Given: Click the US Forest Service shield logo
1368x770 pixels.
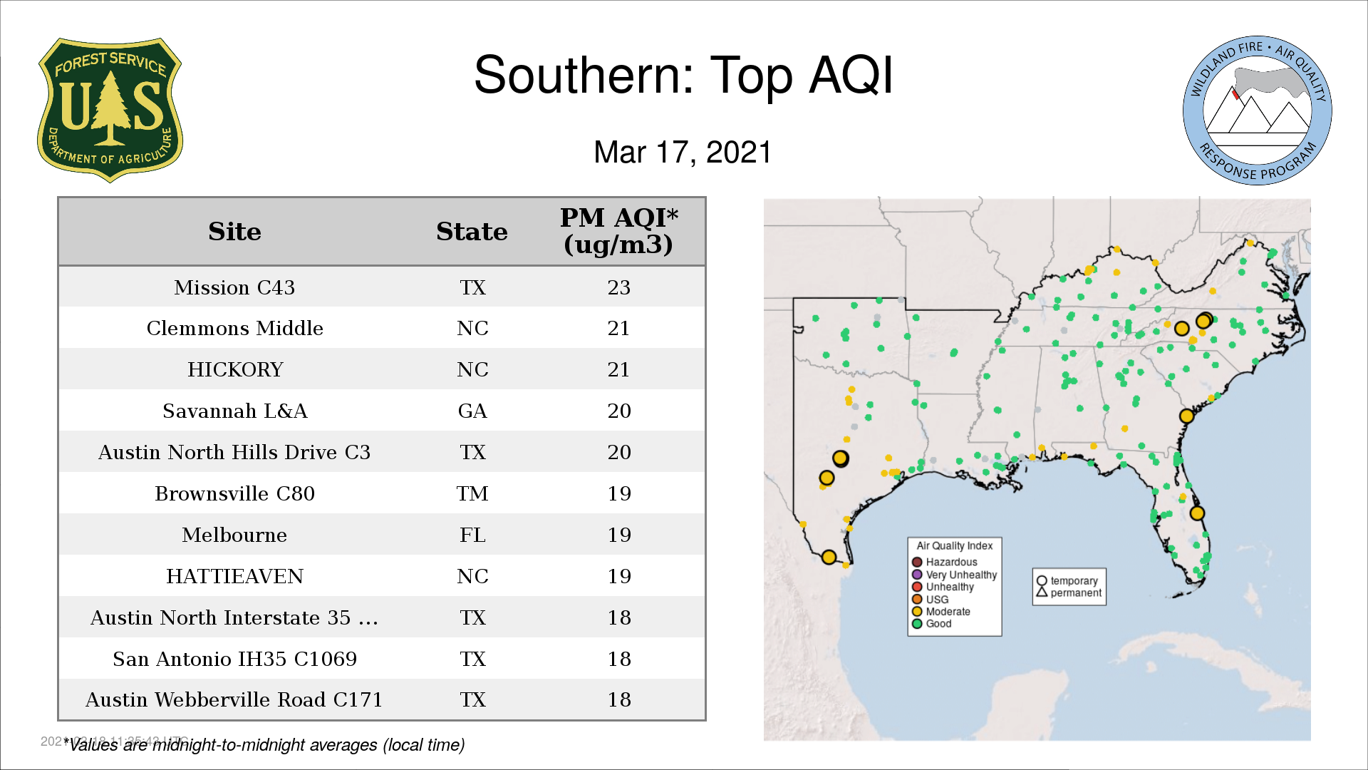Looking at the screenshot, I should point(110,111).
